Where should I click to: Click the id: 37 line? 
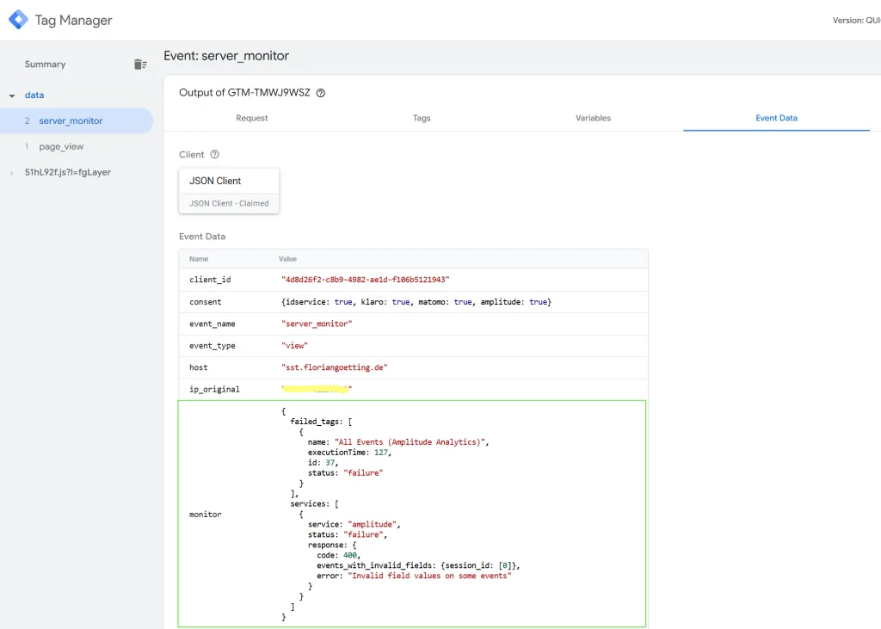click(x=323, y=463)
